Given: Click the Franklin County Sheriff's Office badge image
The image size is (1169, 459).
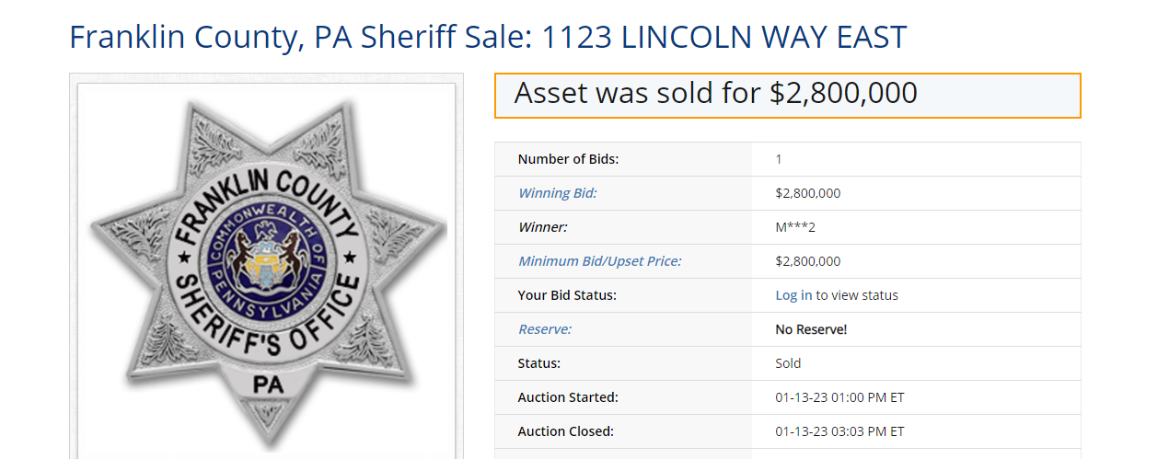Looking at the screenshot, I should pos(266,265).
